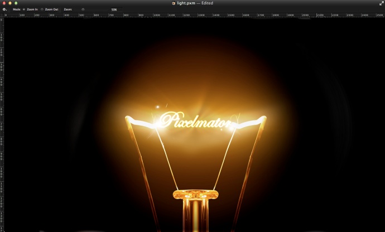Close the light.pxm window with red button

[x=4, y=3]
